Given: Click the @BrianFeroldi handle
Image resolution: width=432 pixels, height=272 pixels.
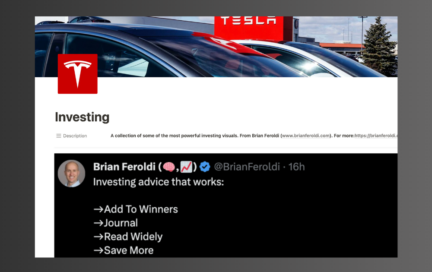Looking at the screenshot, I should click(x=247, y=167).
